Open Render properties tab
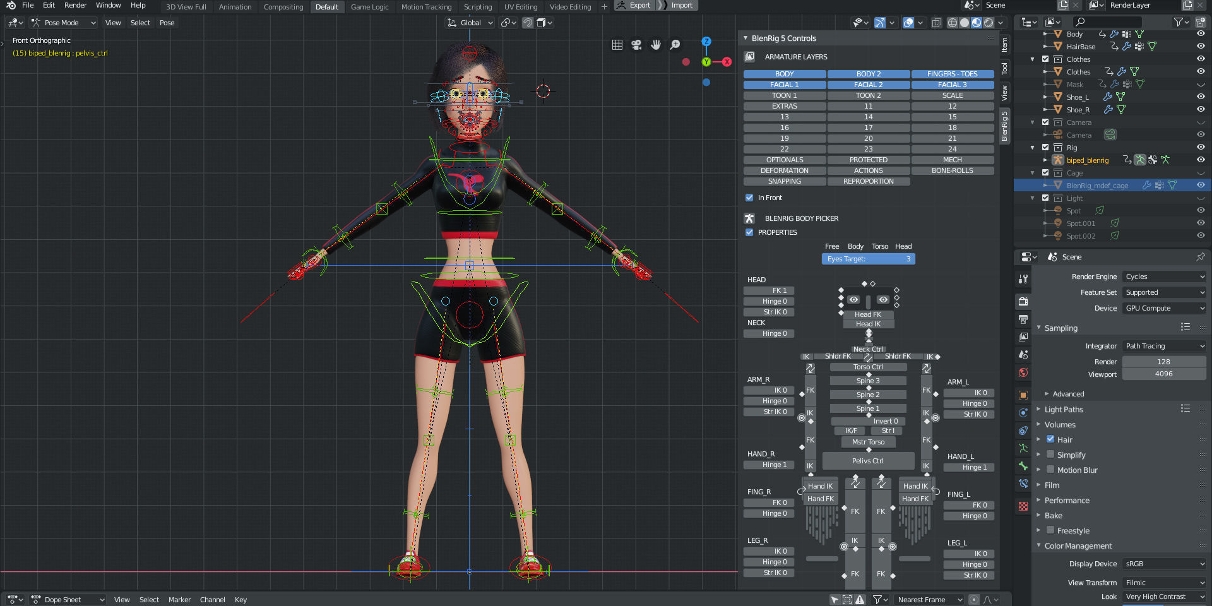Viewport: 1212px width, 606px height. click(1023, 301)
